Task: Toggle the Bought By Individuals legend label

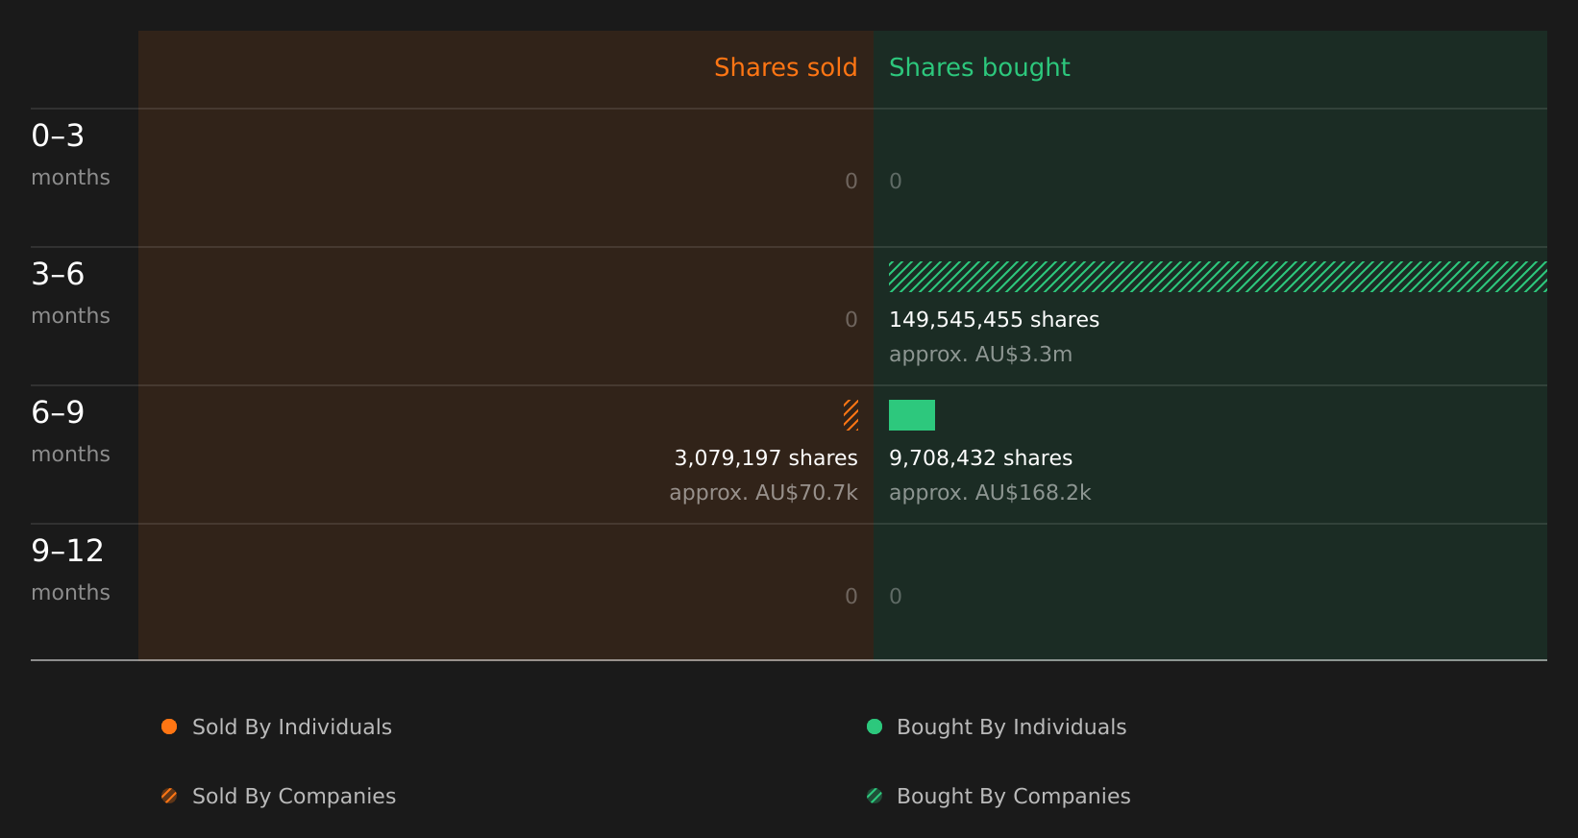Action: [1011, 727]
